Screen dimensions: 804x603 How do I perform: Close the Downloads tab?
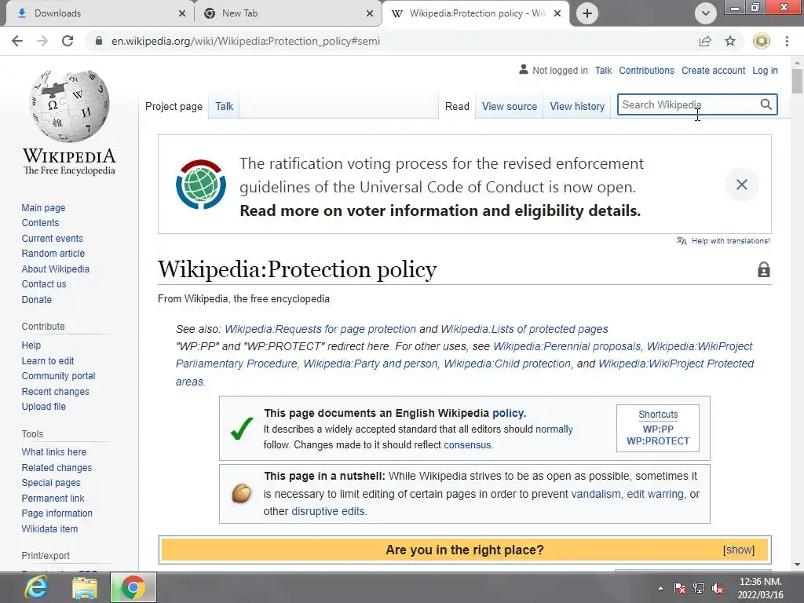(182, 13)
